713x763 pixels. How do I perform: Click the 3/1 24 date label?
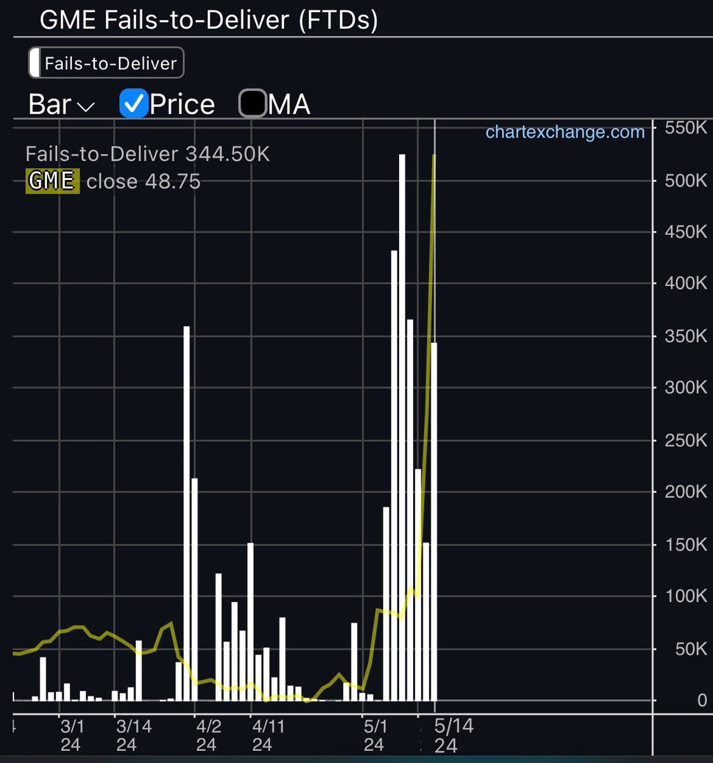click(72, 735)
